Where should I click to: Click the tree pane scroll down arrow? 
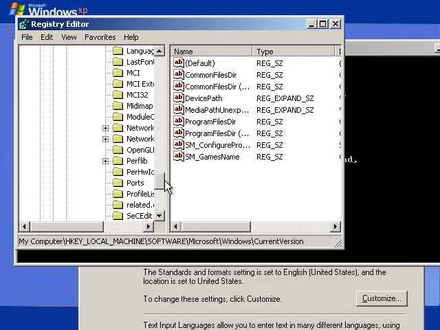(x=159, y=215)
